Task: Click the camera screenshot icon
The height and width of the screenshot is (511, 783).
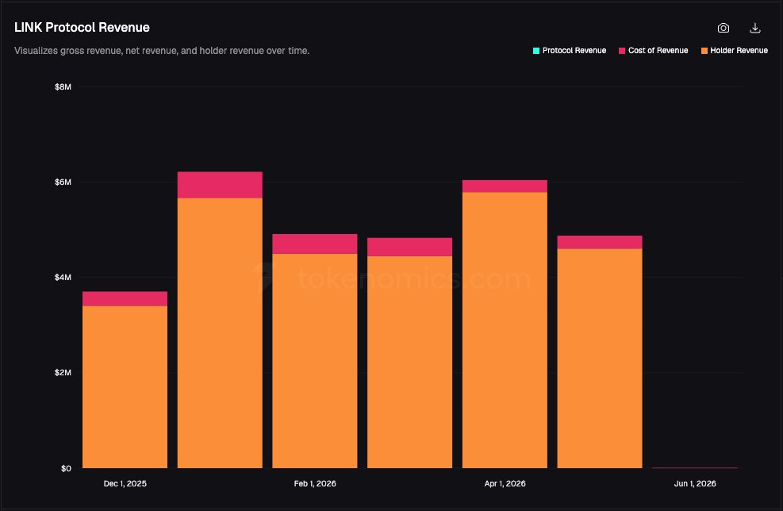Action: [723, 28]
